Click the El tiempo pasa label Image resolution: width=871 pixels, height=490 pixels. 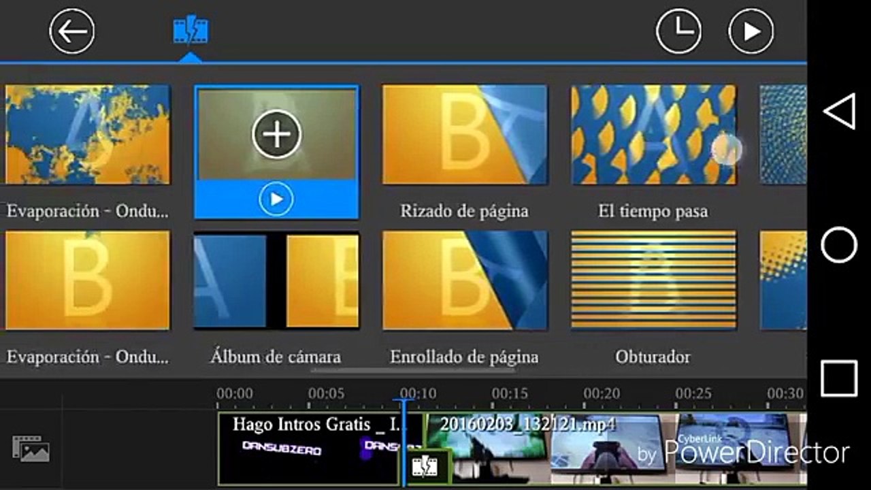click(653, 211)
